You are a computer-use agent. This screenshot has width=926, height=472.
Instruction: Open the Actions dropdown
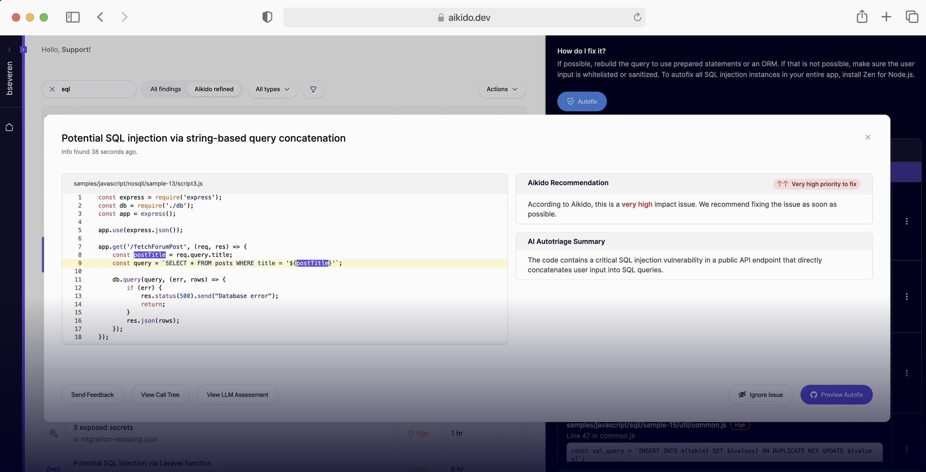[502, 89]
